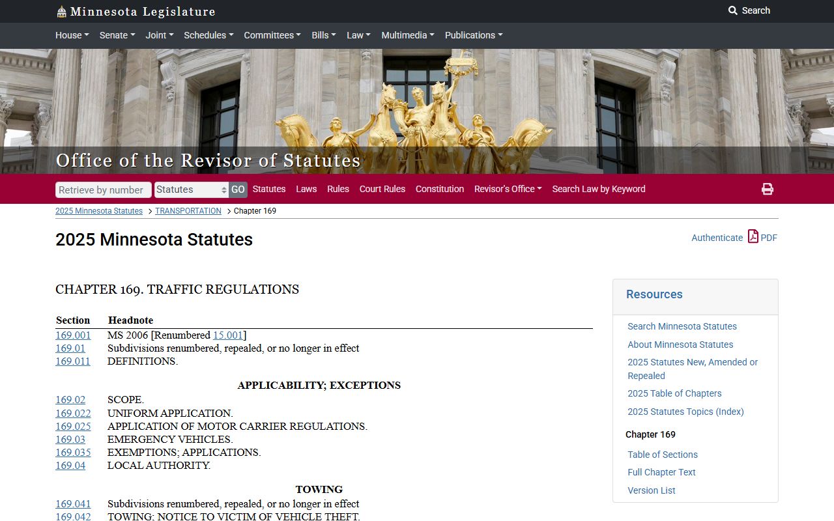Image resolution: width=834 pixels, height=521 pixels.
Task: Open section 169.042 Towing notice
Action: pos(73,516)
